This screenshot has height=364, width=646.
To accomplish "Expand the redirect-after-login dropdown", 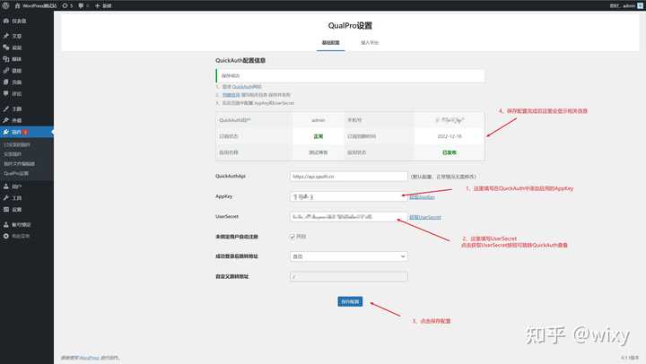I will coord(348,256).
